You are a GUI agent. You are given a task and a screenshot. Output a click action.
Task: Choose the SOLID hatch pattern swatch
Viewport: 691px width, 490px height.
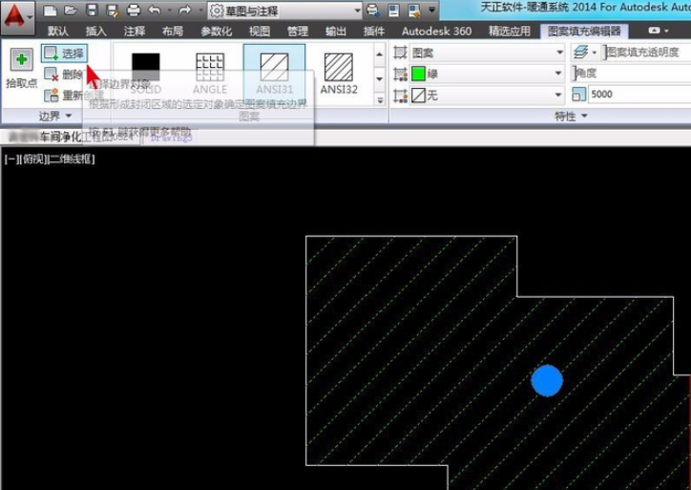pos(146,73)
